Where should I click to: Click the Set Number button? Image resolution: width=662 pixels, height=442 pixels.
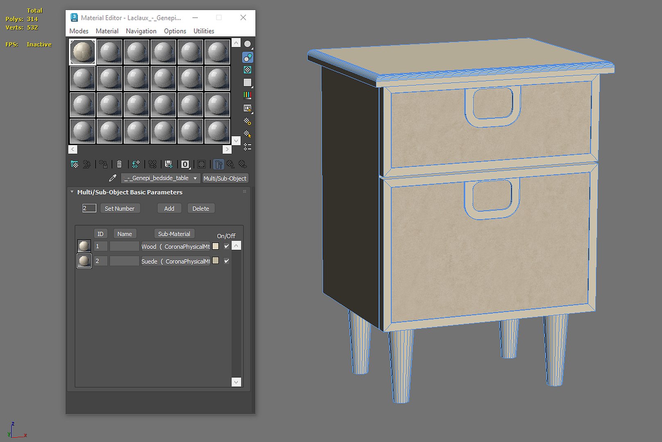(120, 208)
